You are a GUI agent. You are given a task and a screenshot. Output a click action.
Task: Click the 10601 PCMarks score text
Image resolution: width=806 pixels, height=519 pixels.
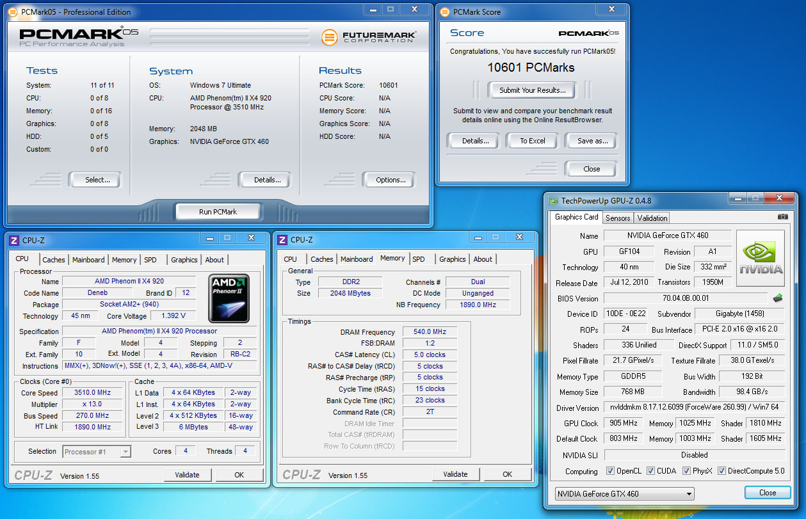pyautogui.click(x=531, y=68)
